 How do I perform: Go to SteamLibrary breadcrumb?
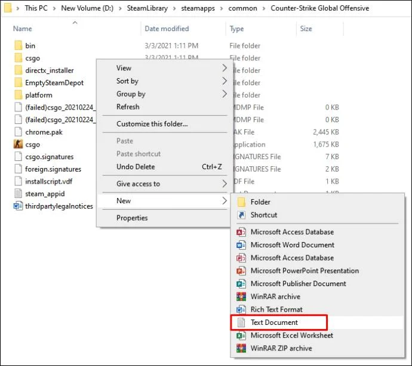[147, 8]
